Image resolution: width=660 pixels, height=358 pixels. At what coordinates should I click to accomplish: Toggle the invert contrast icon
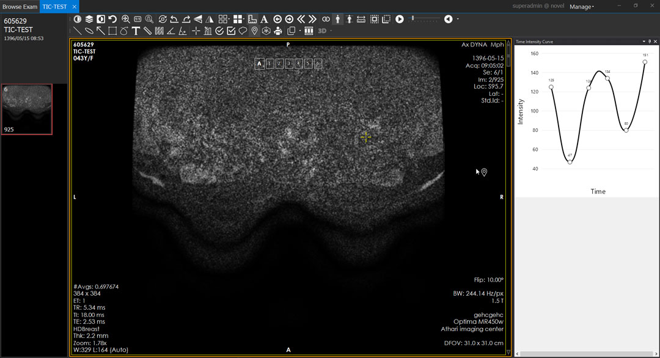pos(101,19)
